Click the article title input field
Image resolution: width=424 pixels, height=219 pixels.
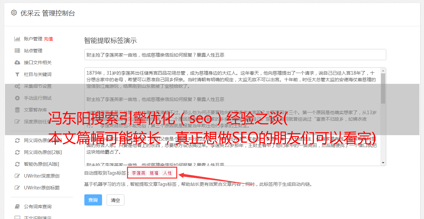point(235,55)
